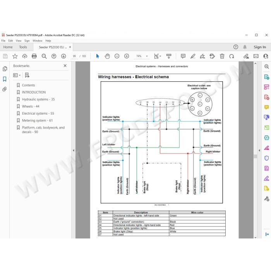Show page thumbnails panel
271x271 pixels.
pos(5,69)
